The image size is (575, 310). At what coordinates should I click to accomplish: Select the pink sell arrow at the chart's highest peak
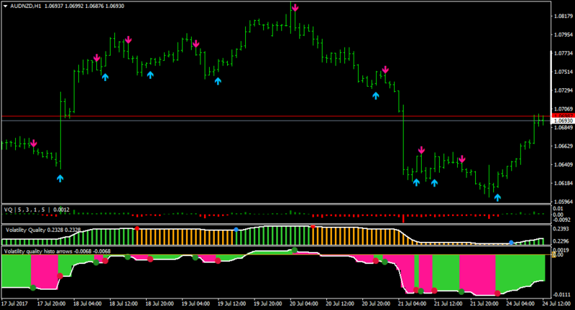[295, 8]
